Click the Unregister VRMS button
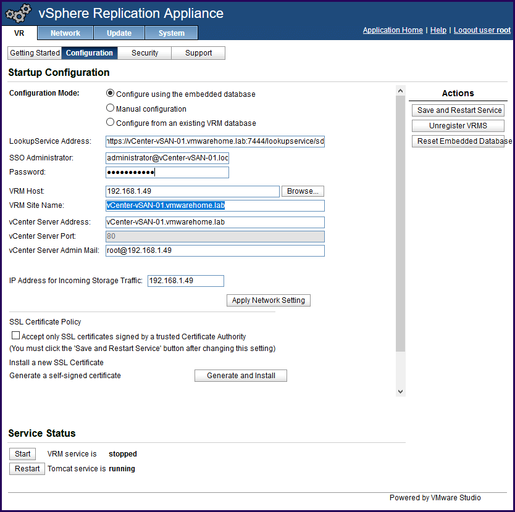515x512 pixels. (458, 126)
